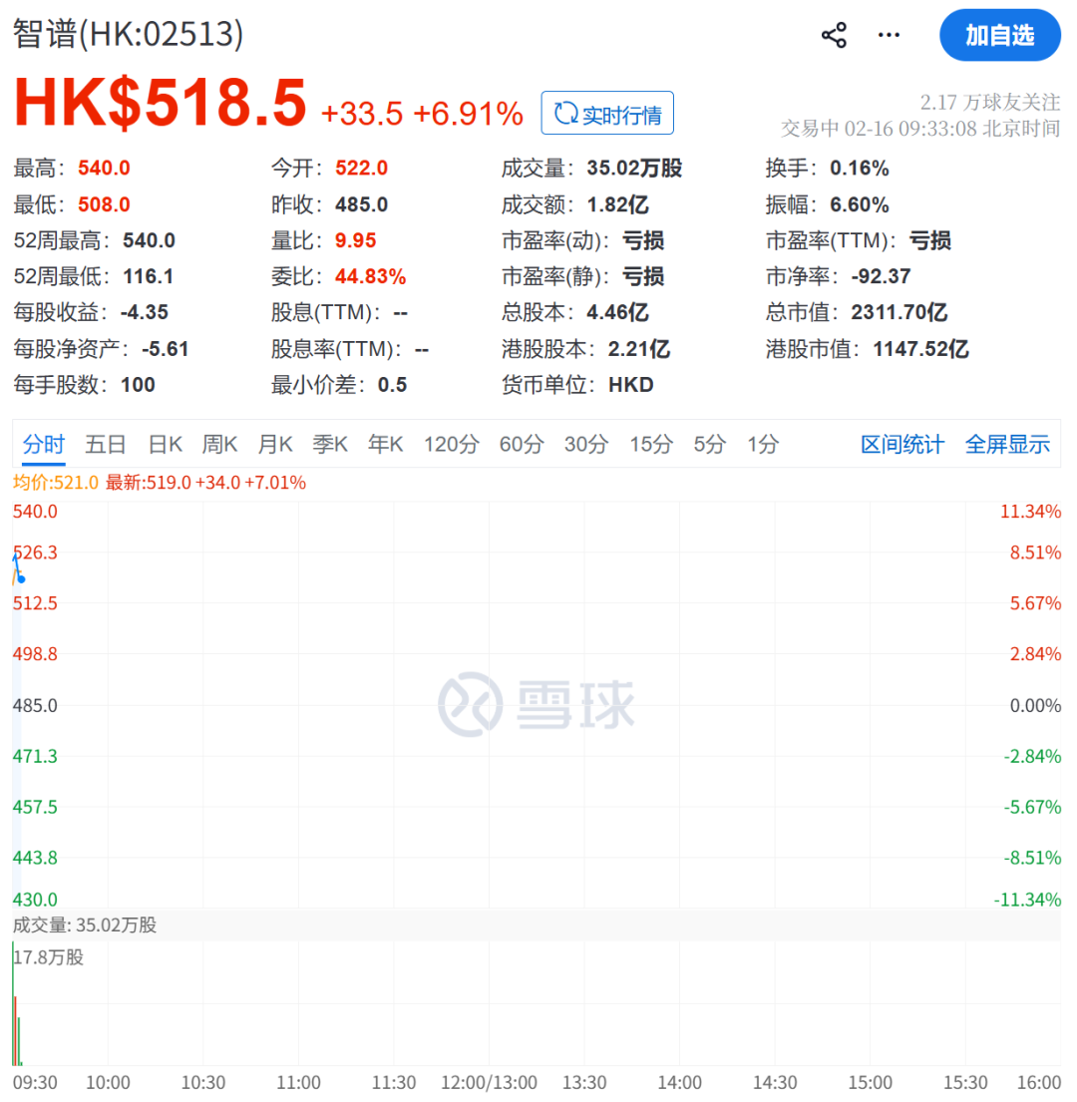Click 2.17 万球友关注 follower count
This screenshot has height=1102, width=1077.
pos(990,103)
